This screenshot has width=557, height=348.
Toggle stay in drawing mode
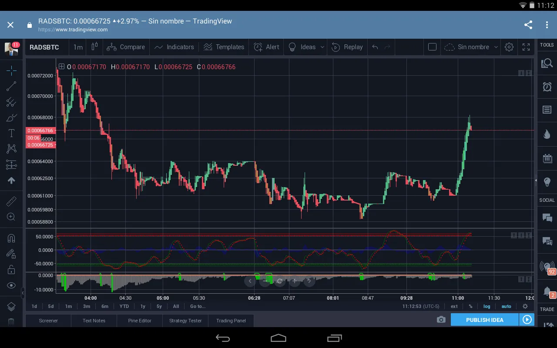11,254
